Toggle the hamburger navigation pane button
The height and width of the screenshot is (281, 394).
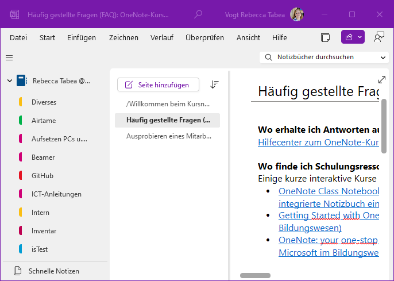click(9, 58)
